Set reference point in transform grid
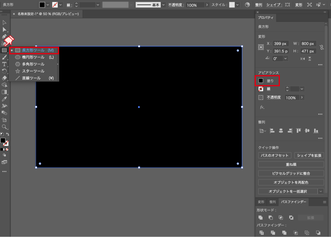 tap(261, 47)
